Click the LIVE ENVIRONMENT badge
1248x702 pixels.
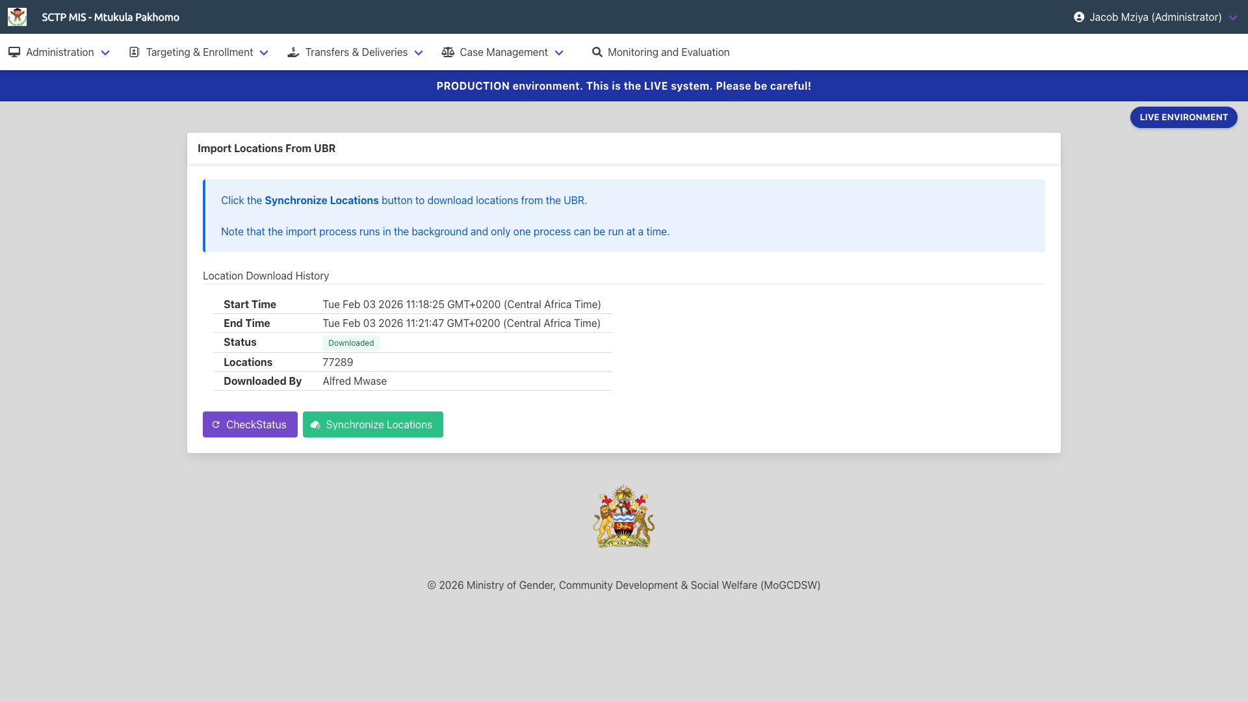(1183, 117)
